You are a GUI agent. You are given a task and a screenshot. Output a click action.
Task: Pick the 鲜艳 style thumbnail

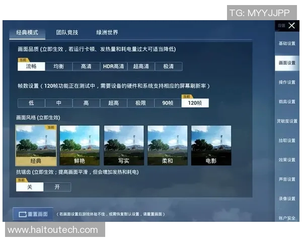[x=80, y=146]
